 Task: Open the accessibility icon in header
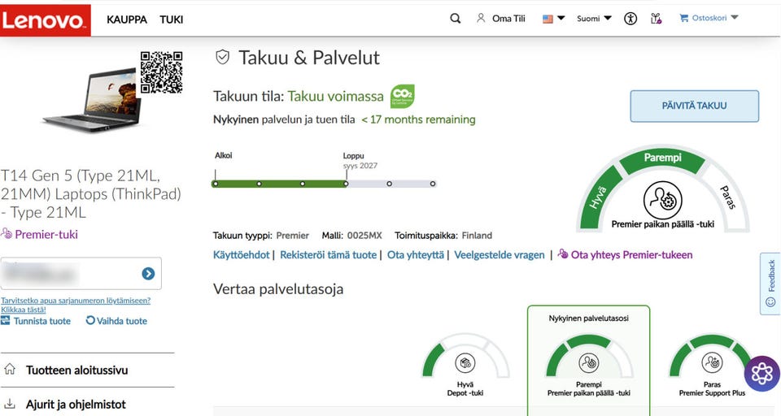point(630,19)
